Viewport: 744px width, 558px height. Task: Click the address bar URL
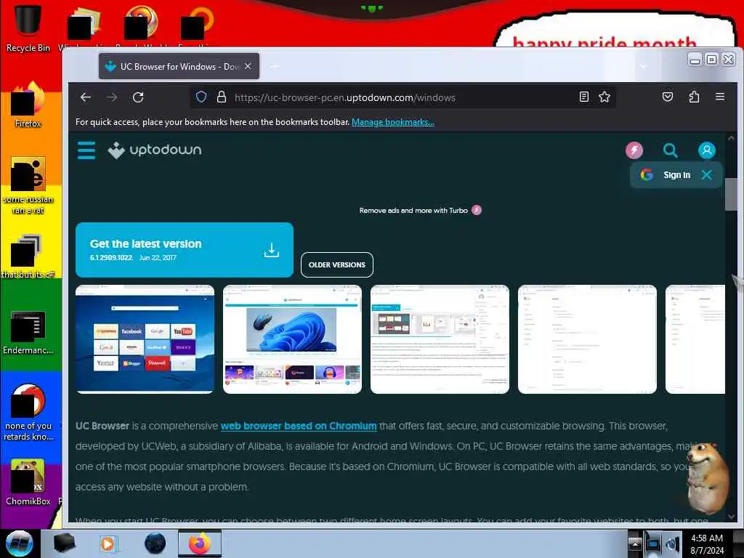tap(345, 97)
